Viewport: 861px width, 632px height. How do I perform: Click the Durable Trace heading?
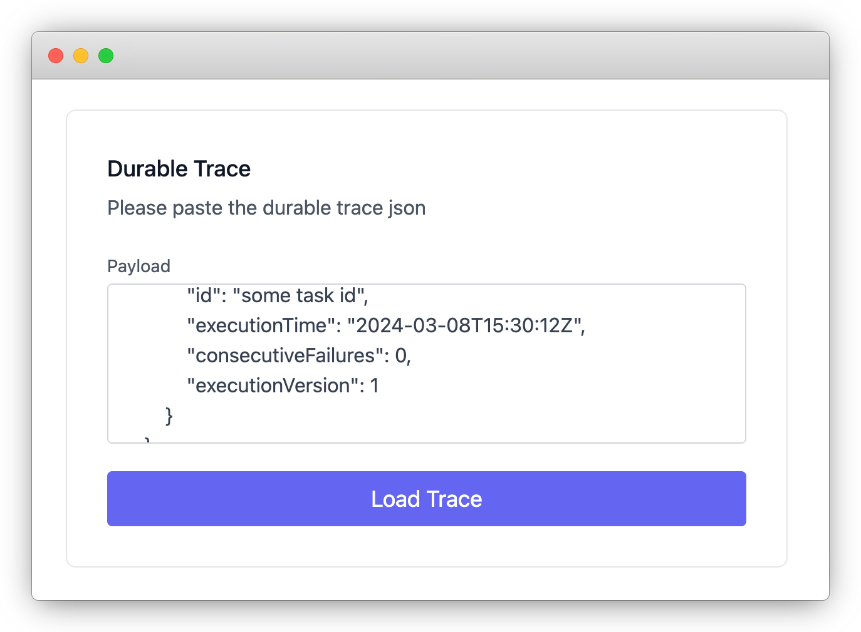[x=179, y=169]
